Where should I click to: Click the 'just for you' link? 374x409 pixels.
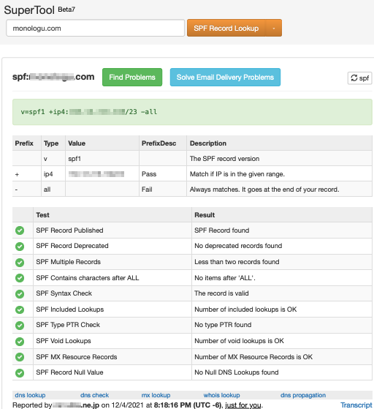click(243, 405)
